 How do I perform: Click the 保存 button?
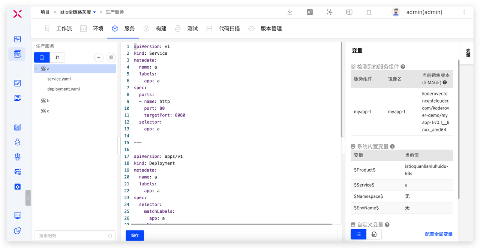click(135, 235)
